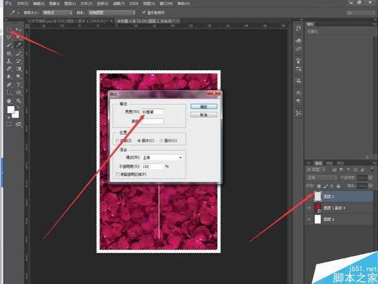Select the Rectangular Marquee tool
Image resolution: width=378 pixels, height=284 pixels.
[x=9, y=30]
